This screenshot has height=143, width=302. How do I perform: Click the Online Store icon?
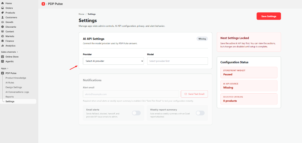pyautogui.click(x=2, y=57)
